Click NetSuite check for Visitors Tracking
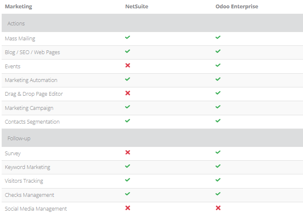 (128, 180)
